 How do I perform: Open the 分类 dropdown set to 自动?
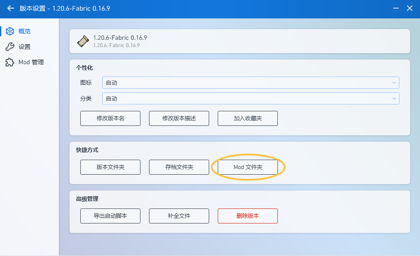[x=251, y=98]
